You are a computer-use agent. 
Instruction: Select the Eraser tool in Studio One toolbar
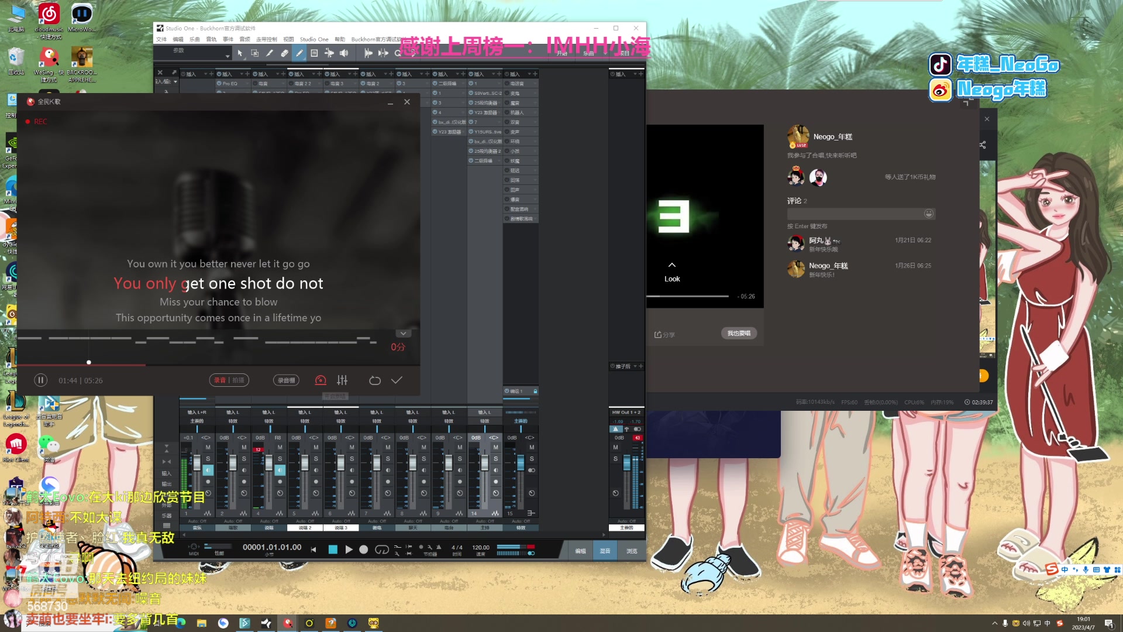click(x=285, y=53)
